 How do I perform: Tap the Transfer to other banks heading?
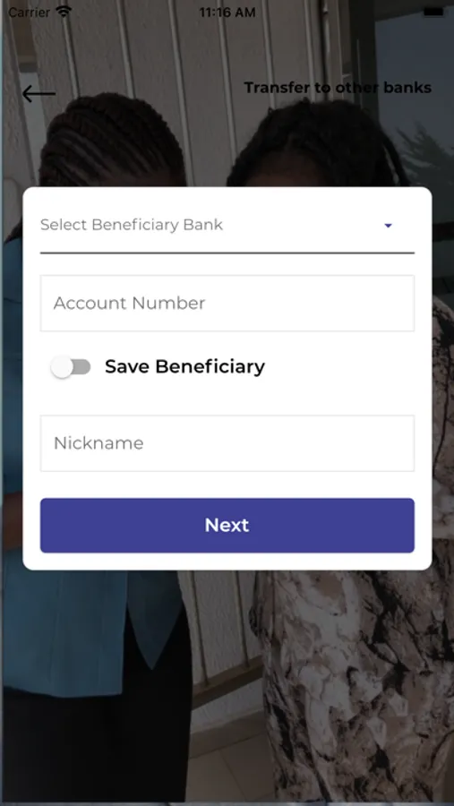point(338,88)
